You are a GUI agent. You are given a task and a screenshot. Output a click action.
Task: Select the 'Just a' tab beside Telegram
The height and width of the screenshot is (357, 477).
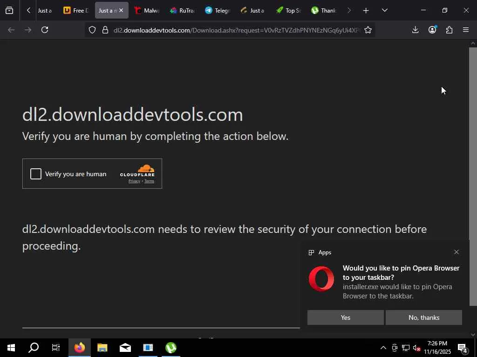[x=253, y=10]
